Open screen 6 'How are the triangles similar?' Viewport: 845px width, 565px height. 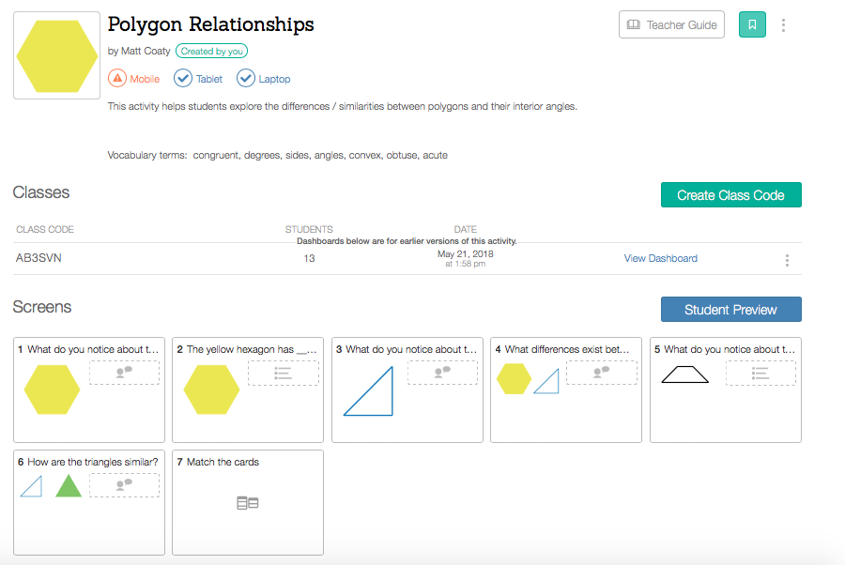(89, 502)
